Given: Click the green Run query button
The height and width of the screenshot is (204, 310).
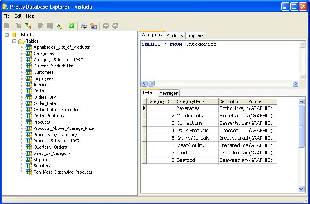Looking at the screenshot, I should coord(72,26).
